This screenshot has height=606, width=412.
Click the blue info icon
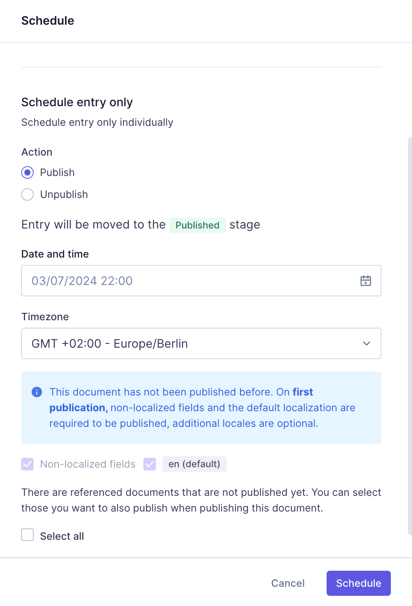click(37, 392)
